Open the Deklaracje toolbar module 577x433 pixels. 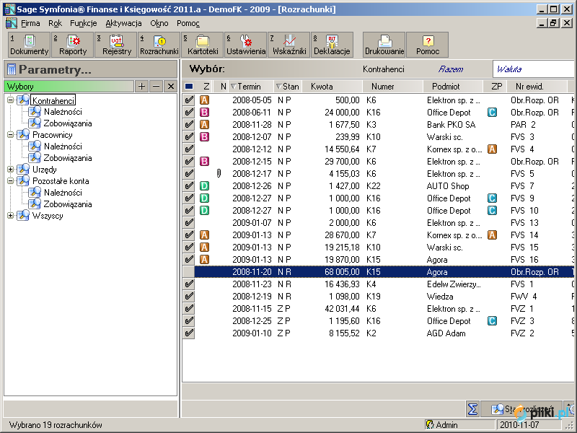coord(332,45)
